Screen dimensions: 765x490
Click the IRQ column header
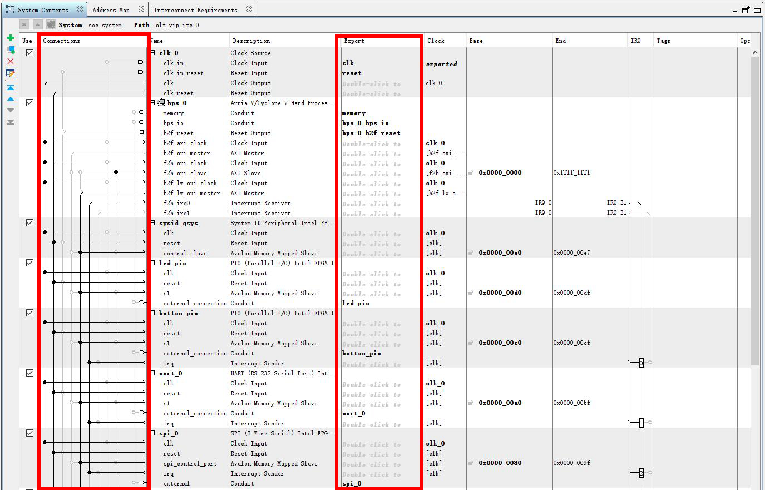[640, 41]
